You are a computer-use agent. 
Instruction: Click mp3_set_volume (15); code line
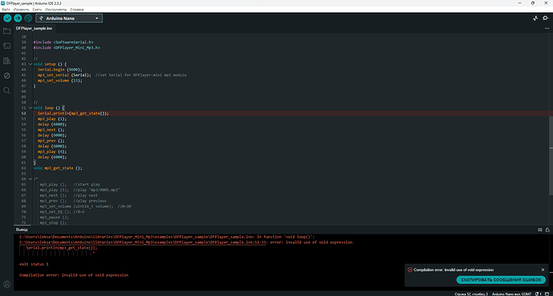60,81
